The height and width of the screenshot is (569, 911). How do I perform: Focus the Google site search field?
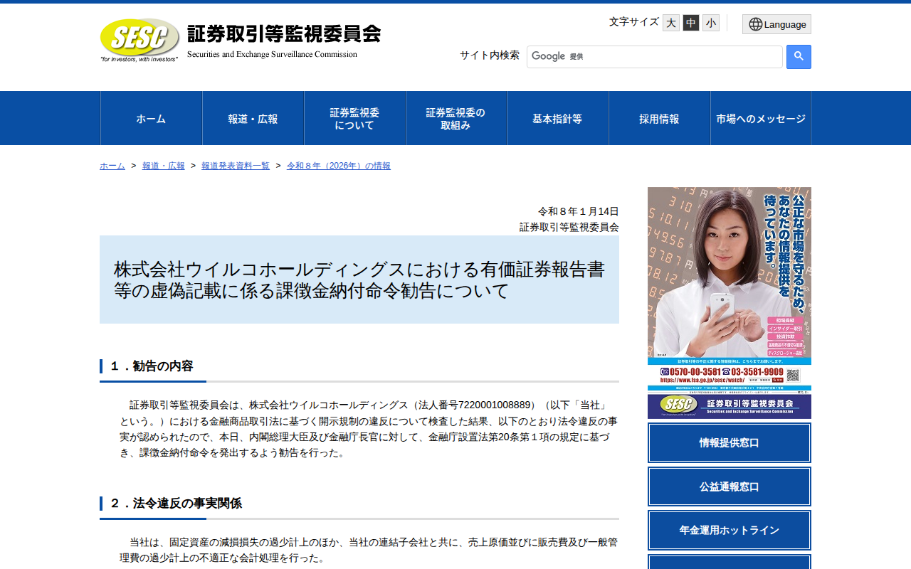(655, 57)
